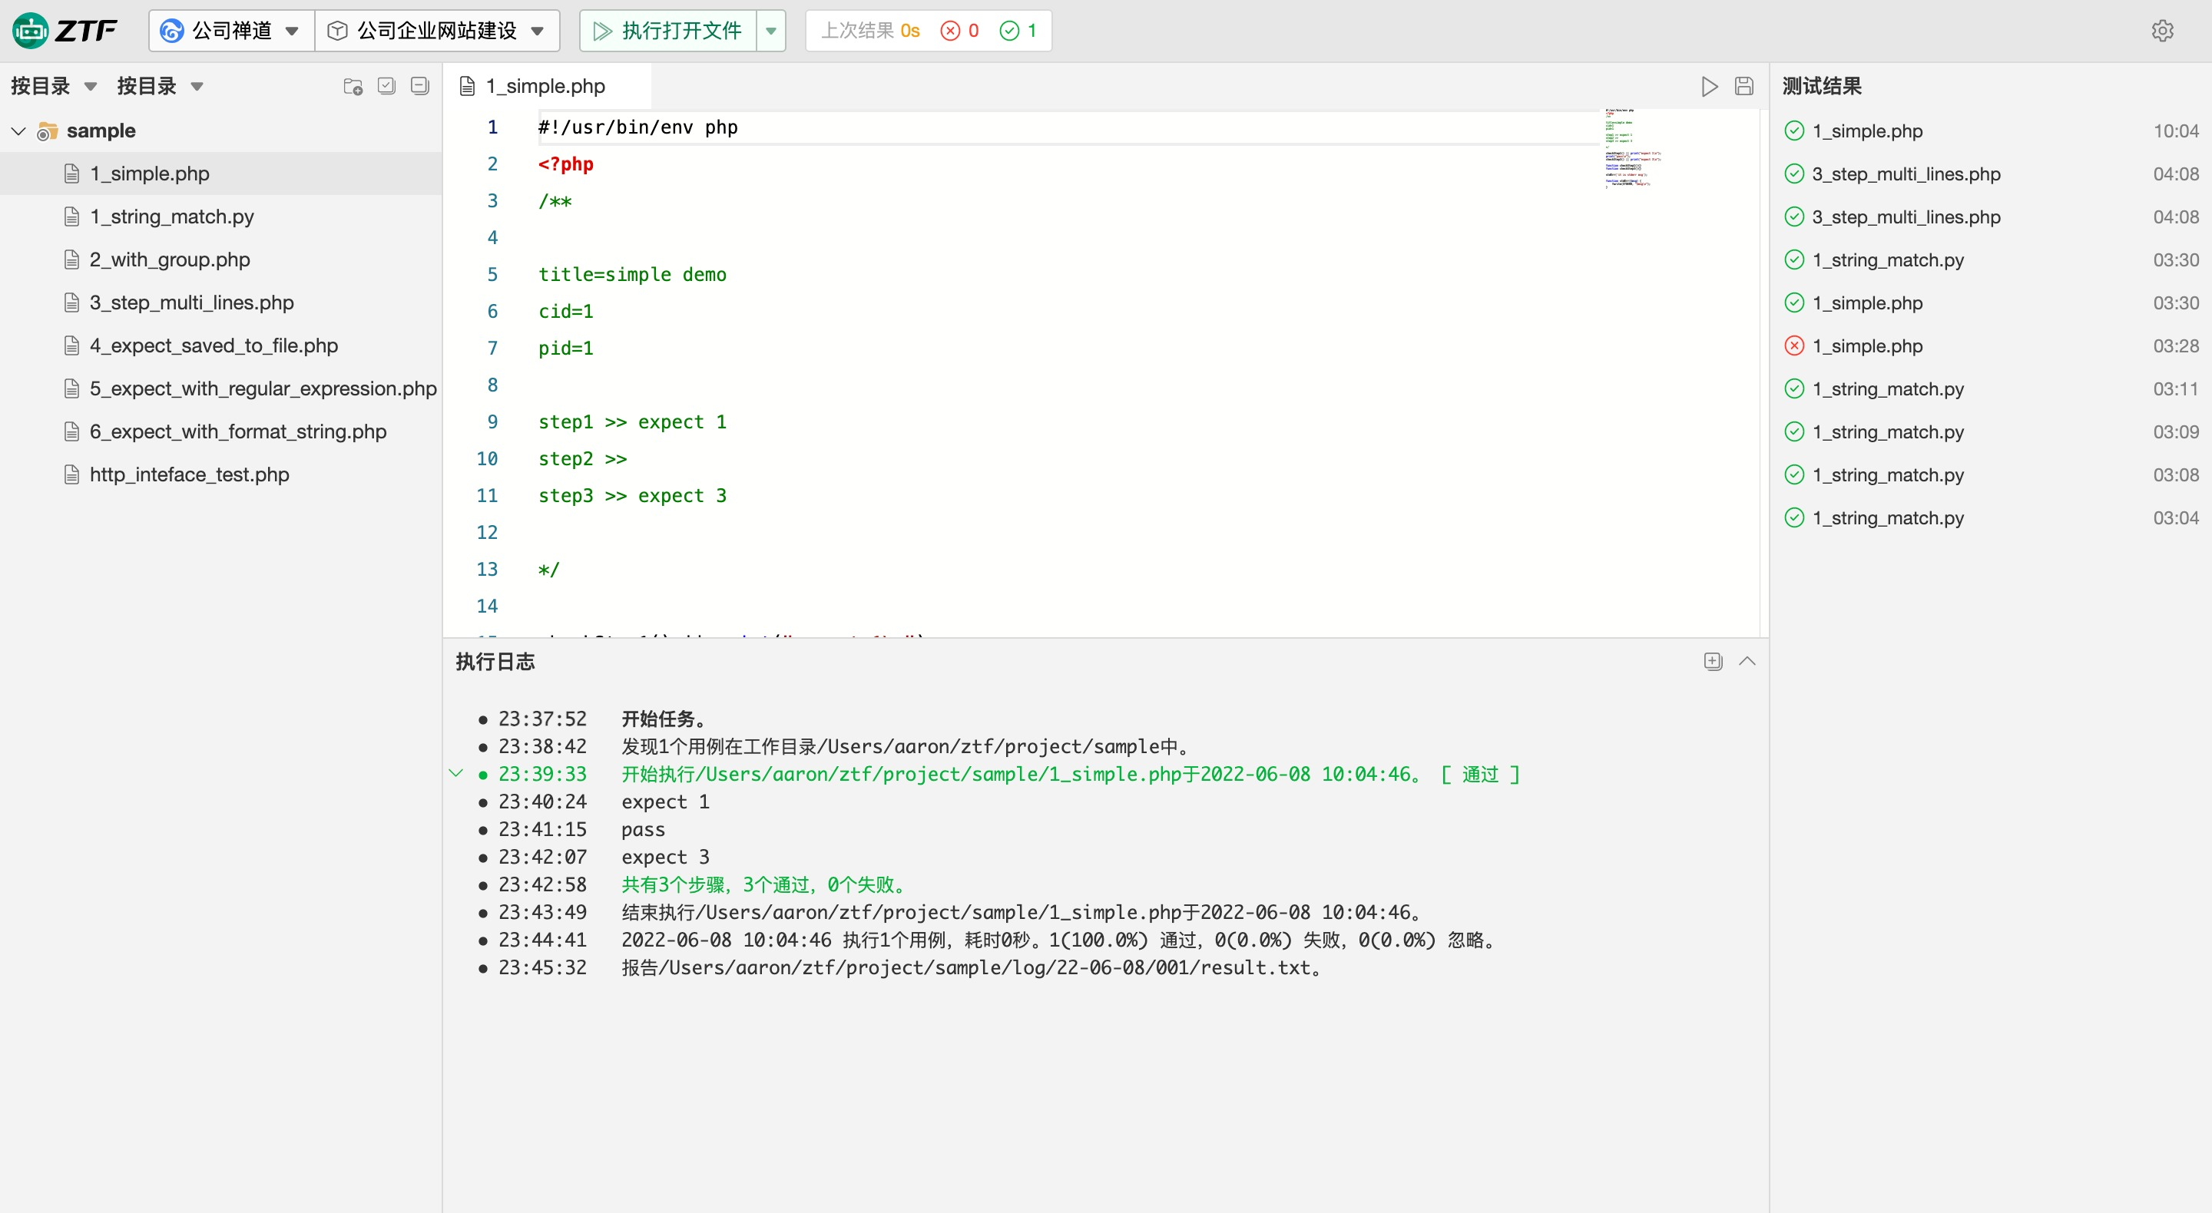Click the 执行打开文件 run button
The image size is (2212, 1213).
pos(668,31)
